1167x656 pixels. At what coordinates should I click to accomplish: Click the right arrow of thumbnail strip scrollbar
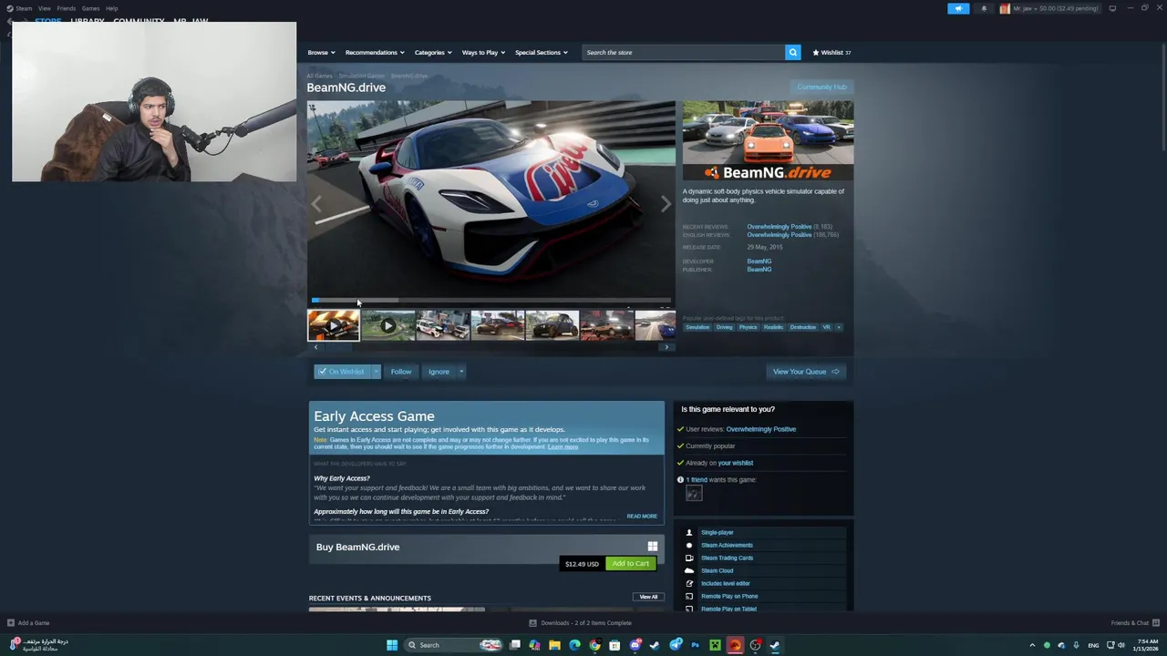(666, 347)
